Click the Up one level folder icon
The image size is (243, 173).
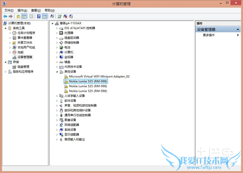point(18,16)
